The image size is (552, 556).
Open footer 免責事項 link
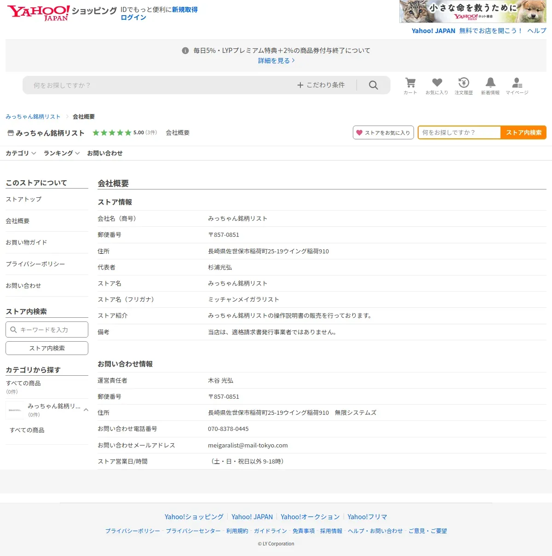pos(304,531)
